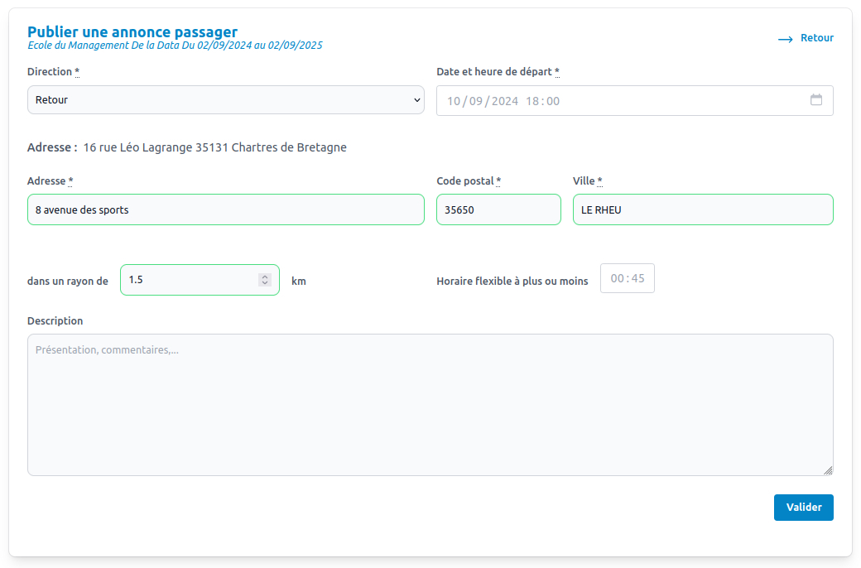Select the hours part of Horaire flexible

point(617,279)
